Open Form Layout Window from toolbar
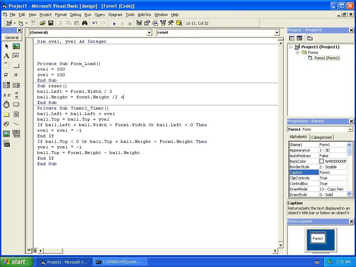 click(x=155, y=23)
